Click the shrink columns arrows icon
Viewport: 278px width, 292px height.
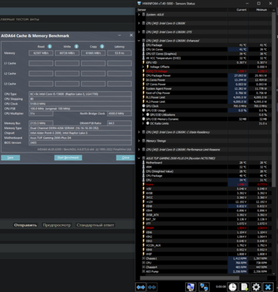pos(151,287)
